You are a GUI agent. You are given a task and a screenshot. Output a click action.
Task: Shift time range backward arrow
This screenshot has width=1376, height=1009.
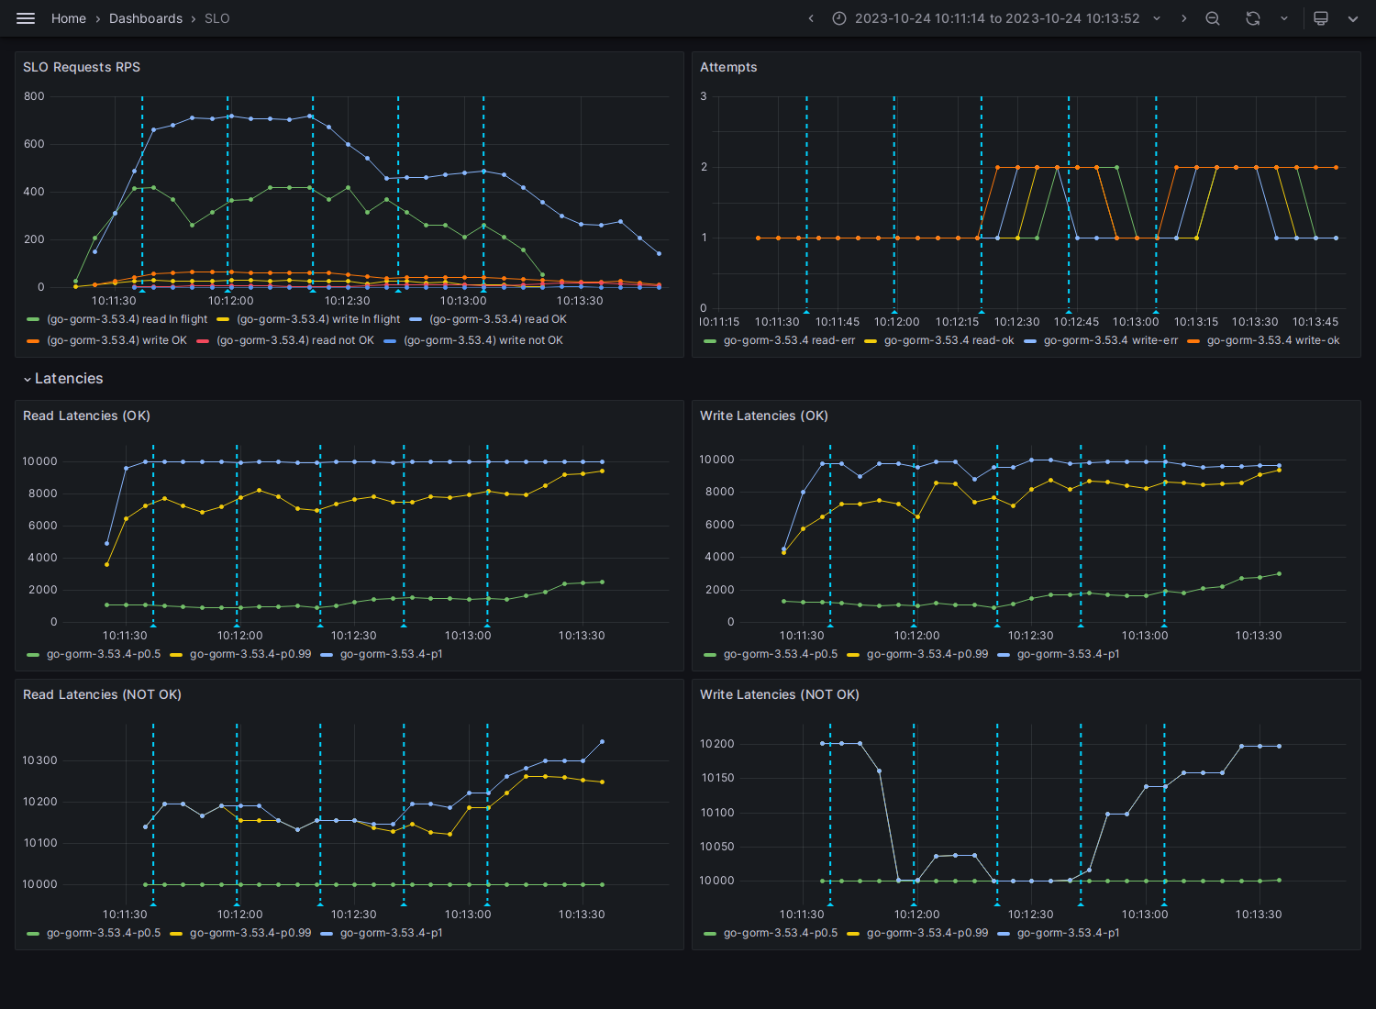pos(811,18)
